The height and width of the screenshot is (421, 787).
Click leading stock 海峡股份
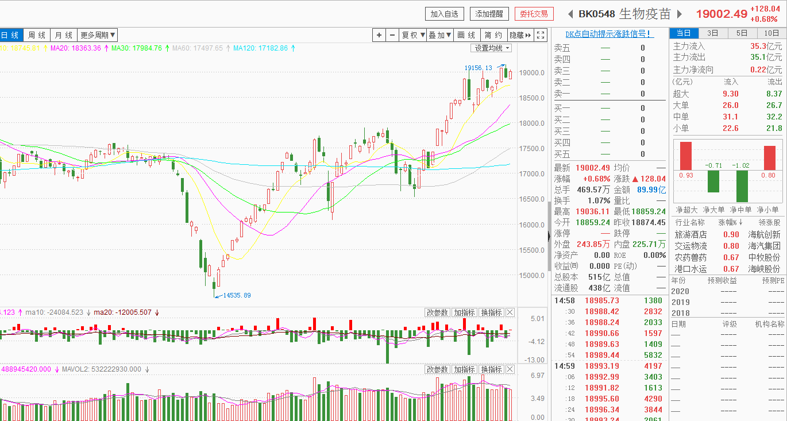[x=765, y=269]
